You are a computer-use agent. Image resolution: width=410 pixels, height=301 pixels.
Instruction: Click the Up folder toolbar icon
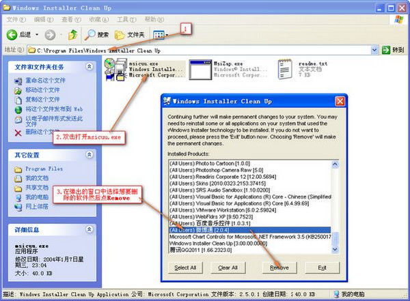71,34
